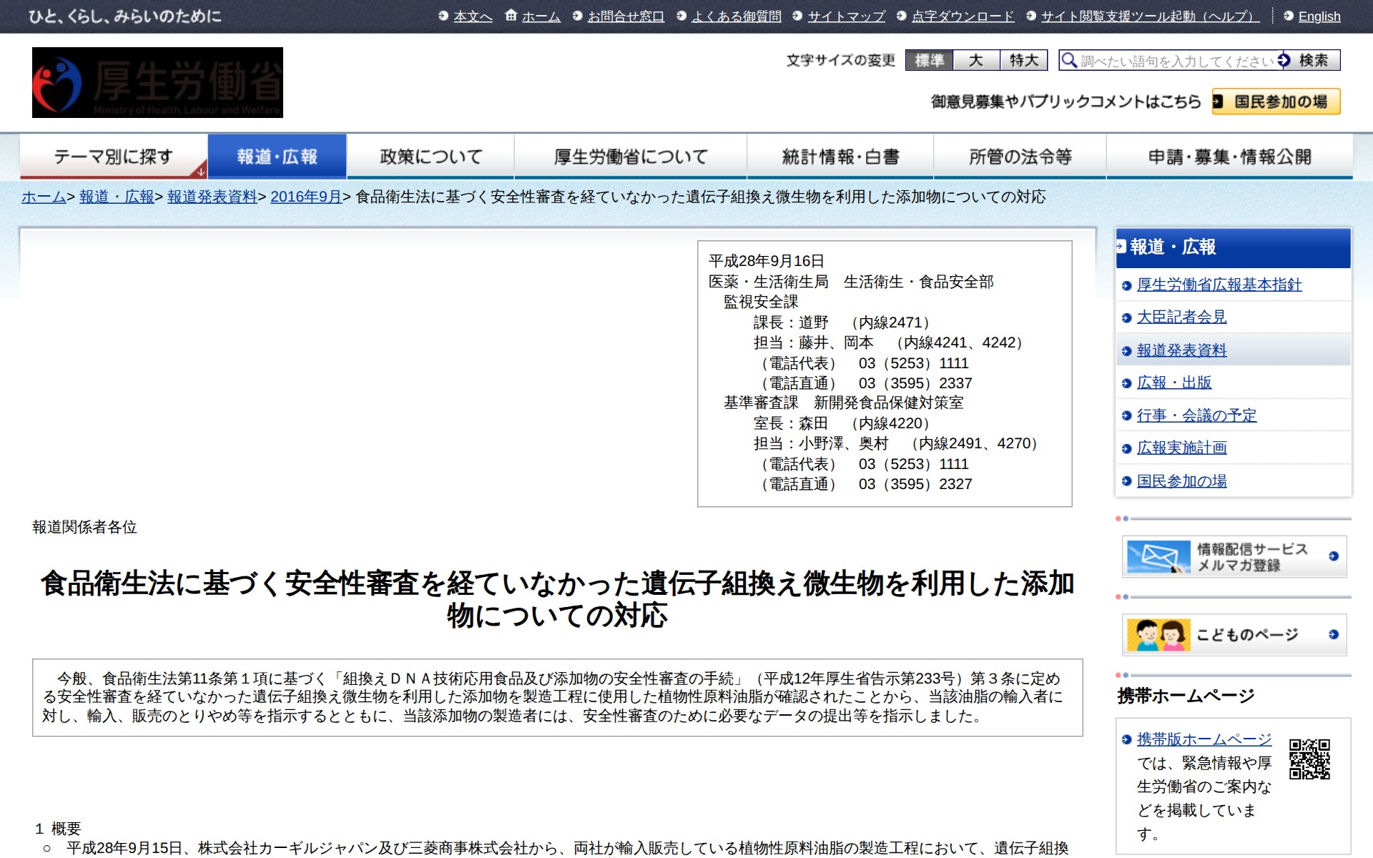The image size is (1373, 858).
Task: Select the 申請・募集・情報公開 tab
Action: click(1229, 157)
